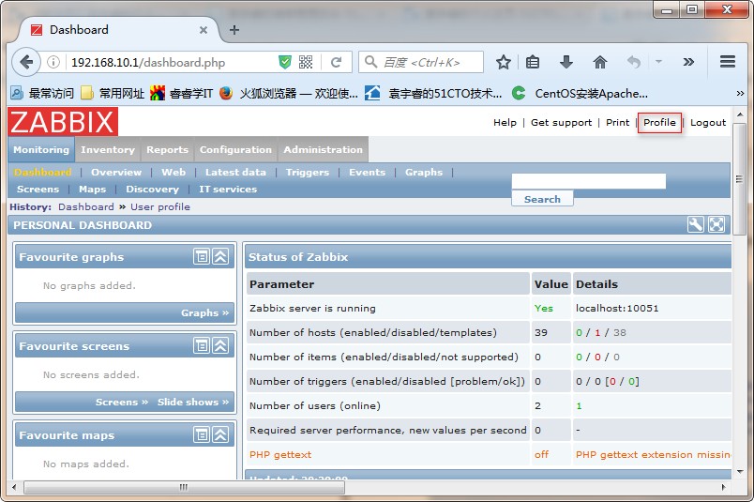754x502 pixels.
Task: Open the IT services submenu item
Action: pos(228,190)
